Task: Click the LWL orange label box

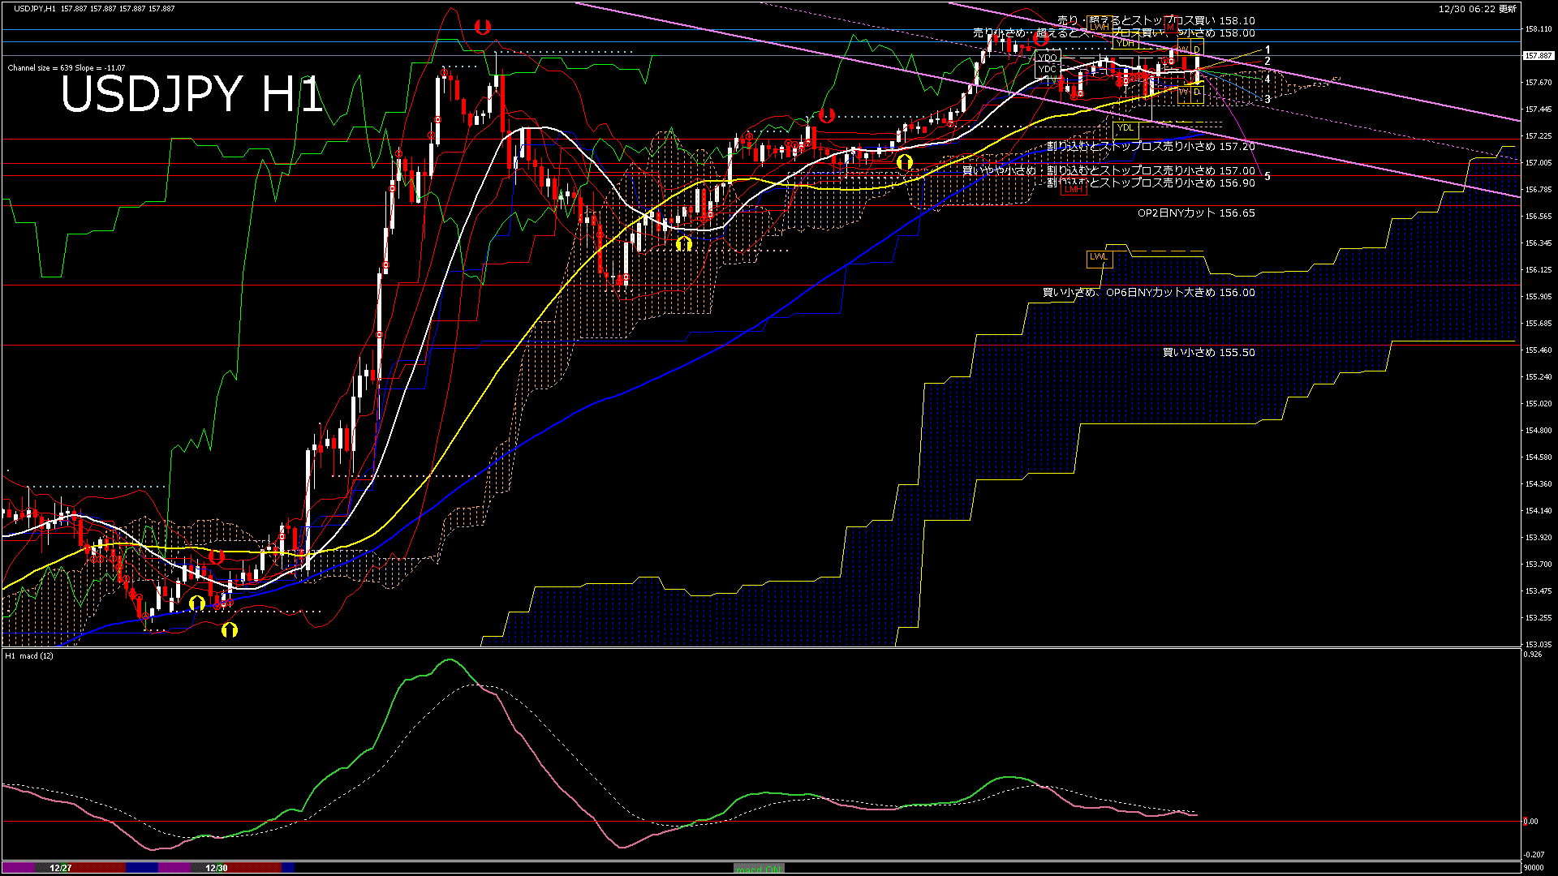Action: (x=1098, y=257)
